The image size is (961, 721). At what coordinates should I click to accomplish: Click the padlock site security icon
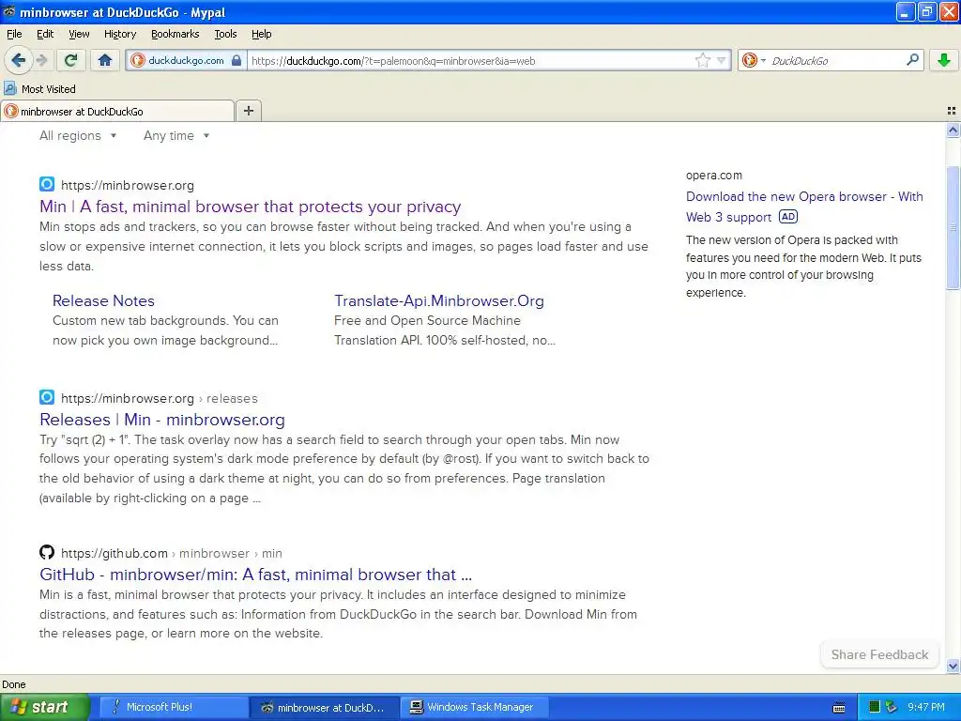(236, 60)
